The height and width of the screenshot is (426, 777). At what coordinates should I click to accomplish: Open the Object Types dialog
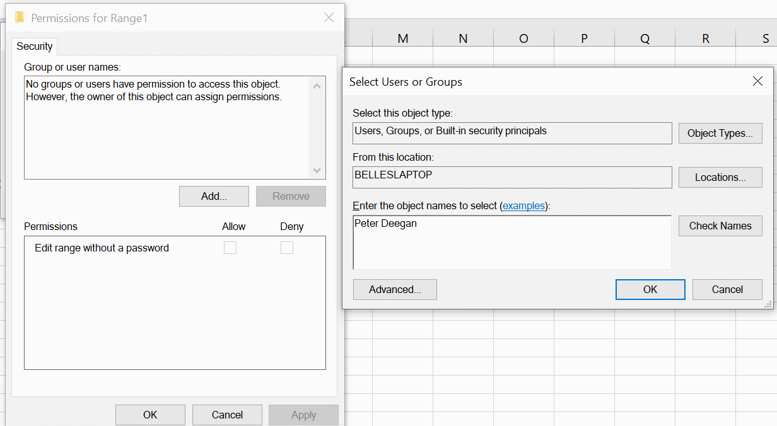point(720,134)
